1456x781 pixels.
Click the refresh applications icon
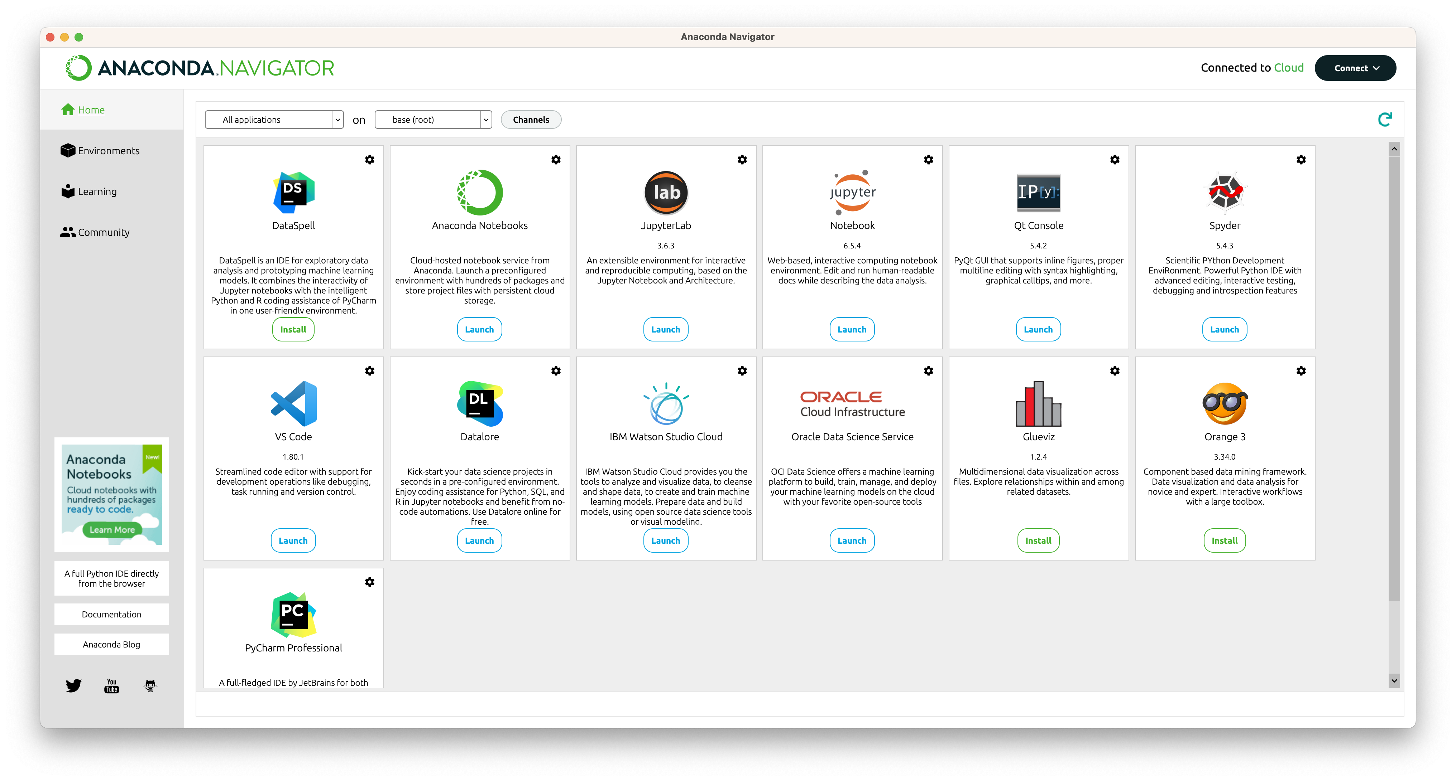[1384, 119]
